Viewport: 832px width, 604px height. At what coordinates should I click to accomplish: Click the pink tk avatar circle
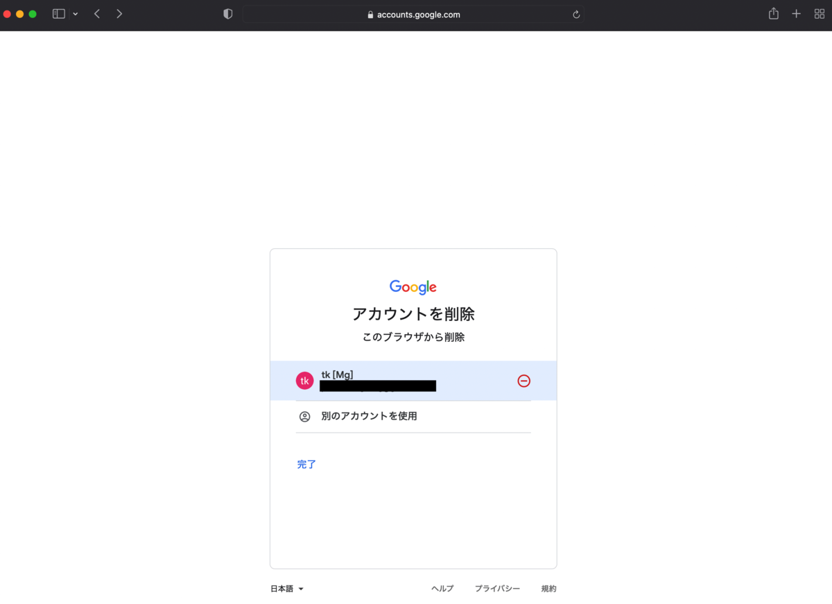[304, 381]
